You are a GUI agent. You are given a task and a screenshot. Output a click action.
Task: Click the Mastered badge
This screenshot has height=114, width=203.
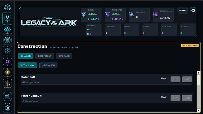[x=190, y=45]
